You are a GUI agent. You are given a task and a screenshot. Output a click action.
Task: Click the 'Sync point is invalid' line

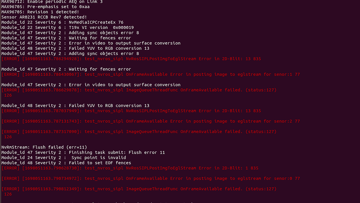click(64, 158)
